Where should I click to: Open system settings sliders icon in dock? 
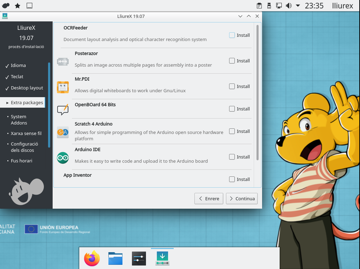139,258
